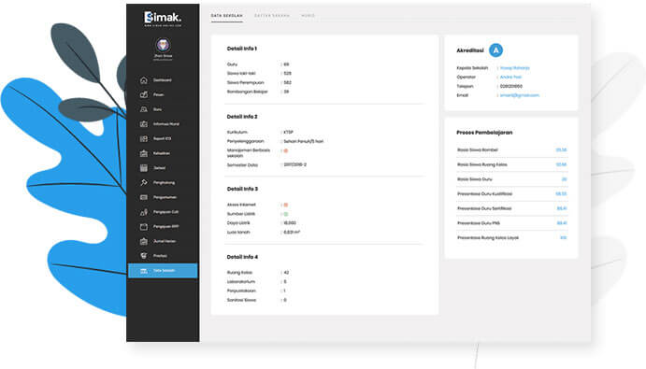Select the gavel icon in sidebar

pyautogui.click(x=143, y=182)
